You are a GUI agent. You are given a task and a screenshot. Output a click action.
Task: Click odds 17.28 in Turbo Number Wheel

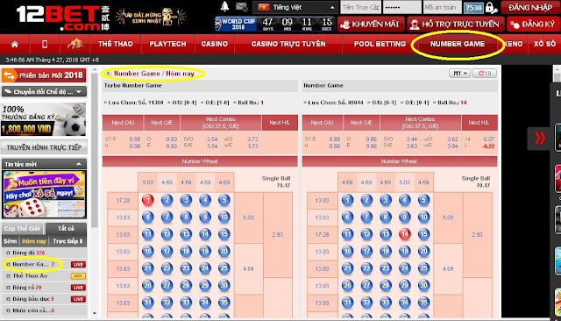point(123,200)
